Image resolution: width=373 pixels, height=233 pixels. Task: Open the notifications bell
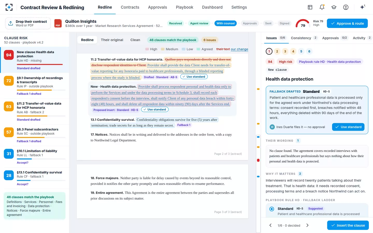click(x=322, y=7)
